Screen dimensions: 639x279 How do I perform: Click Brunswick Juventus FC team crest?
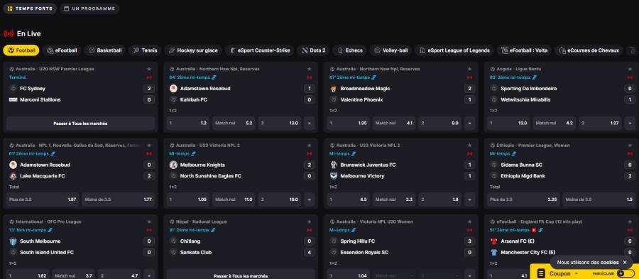coord(334,165)
